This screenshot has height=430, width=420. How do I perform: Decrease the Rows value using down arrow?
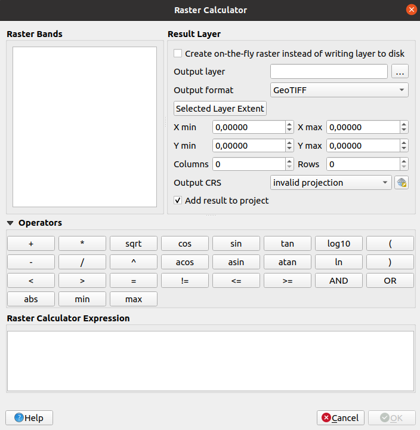(404, 167)
